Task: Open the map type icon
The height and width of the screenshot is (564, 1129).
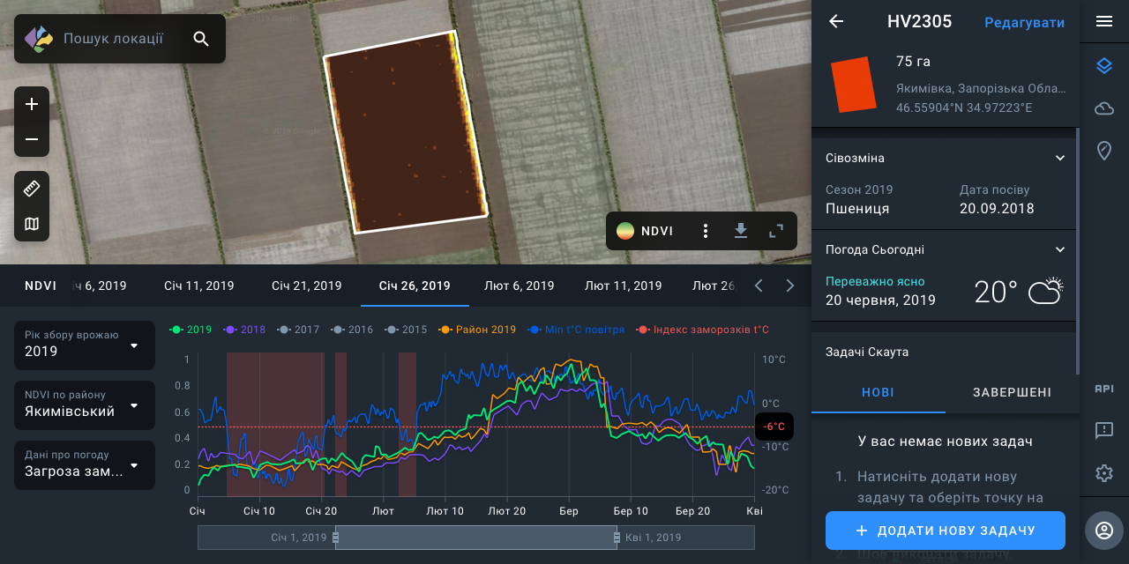Action: click(x=32, y=224)
